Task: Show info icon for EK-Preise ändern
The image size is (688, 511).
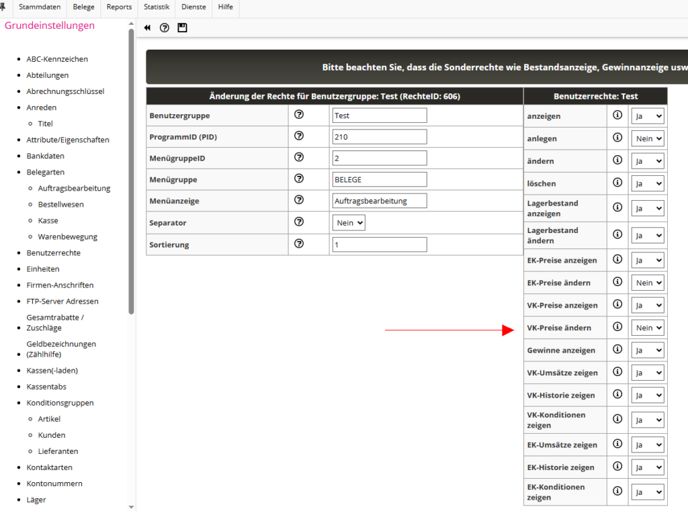Action: (617, 281)
